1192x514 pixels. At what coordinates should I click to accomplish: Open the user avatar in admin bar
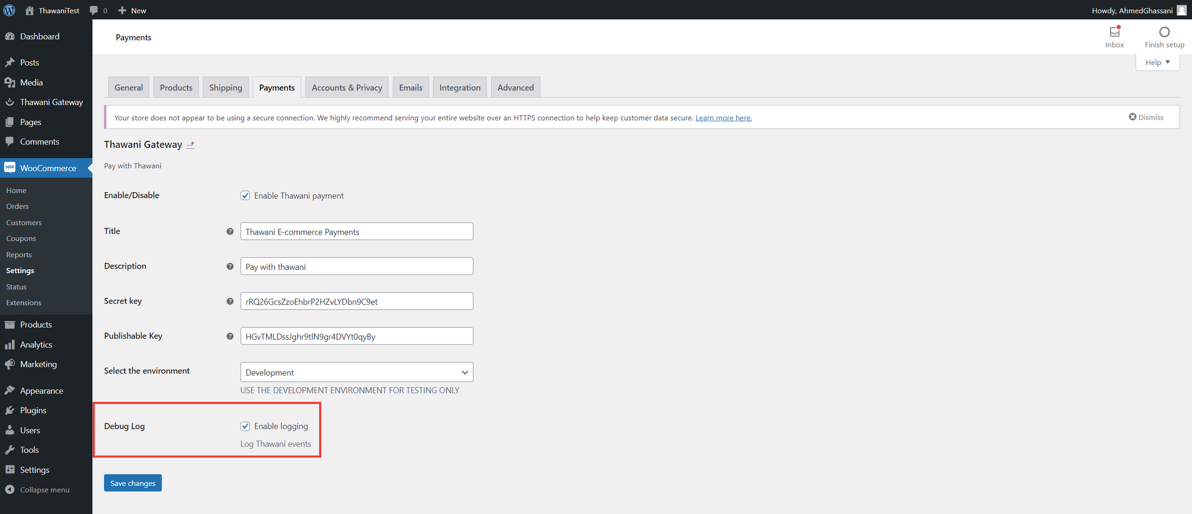[x=1182, y=10]
